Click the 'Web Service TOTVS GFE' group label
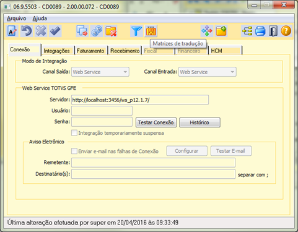Viewport: 298px width, 232px height. click(x=49, y=88)
